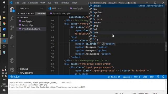Open Run and Debug view
Image resolution: width=168 pixels, height=94 pixels.
coord(12,37)
